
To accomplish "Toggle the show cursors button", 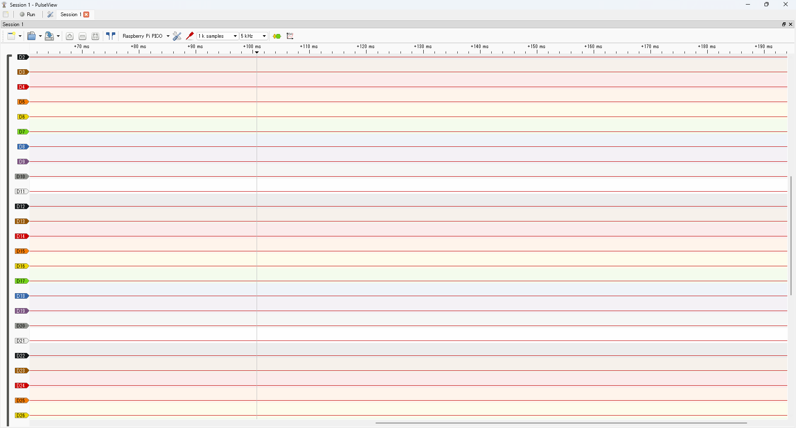I will [111, 36].
